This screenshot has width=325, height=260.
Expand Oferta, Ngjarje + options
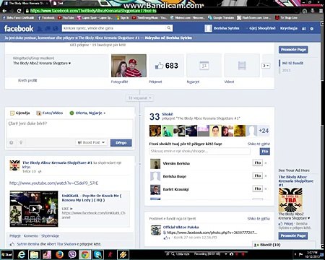(87, 113)
